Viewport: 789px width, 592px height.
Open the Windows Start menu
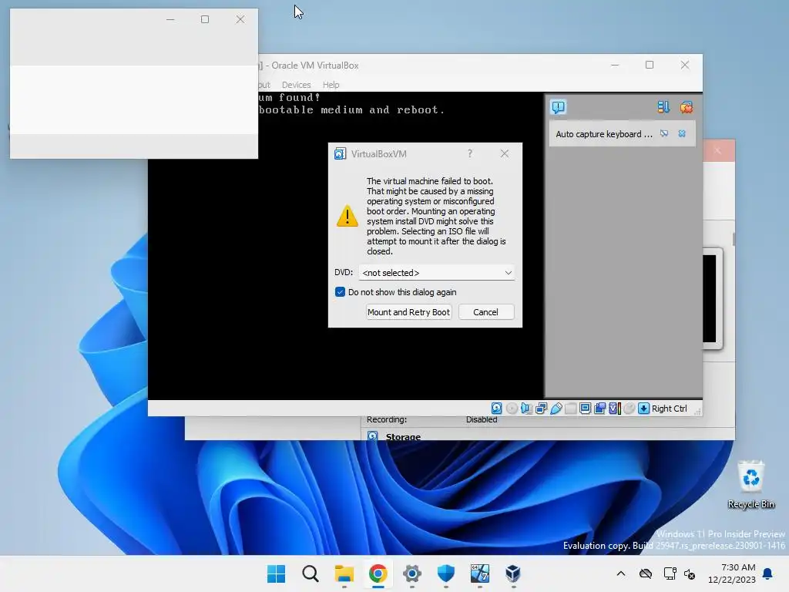pyautogui.click(x=276, y=573)
